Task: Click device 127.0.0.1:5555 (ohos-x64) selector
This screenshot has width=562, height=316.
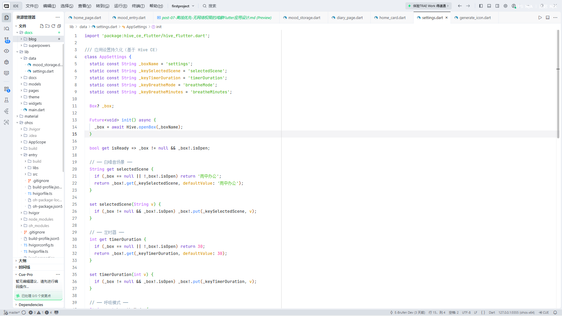Action: (517, 312)
